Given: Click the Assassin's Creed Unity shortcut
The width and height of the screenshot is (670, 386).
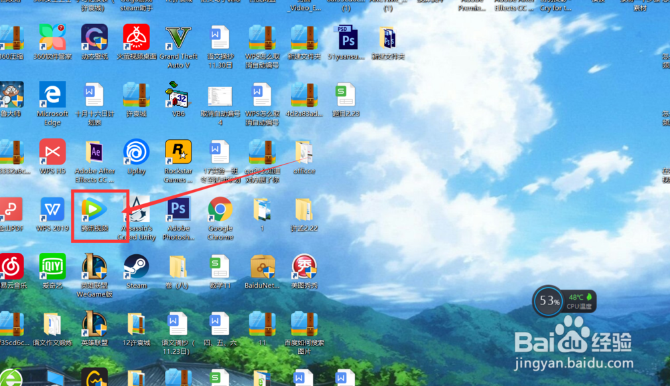Looking at the screenshot, I should (137, 209).
